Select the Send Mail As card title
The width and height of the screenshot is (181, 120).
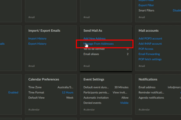pos(93,30)
